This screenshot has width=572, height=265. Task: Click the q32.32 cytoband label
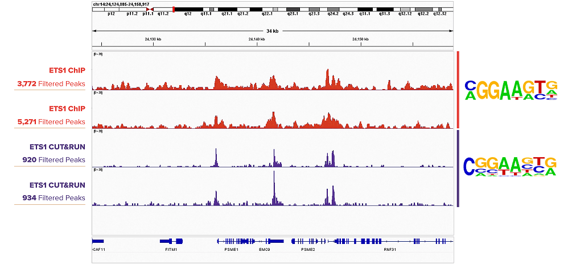click(440, 14)
